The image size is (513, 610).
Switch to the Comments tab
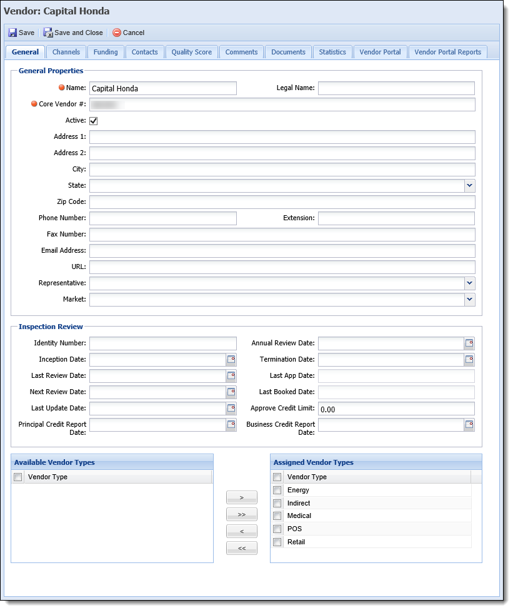coord(241,52)
